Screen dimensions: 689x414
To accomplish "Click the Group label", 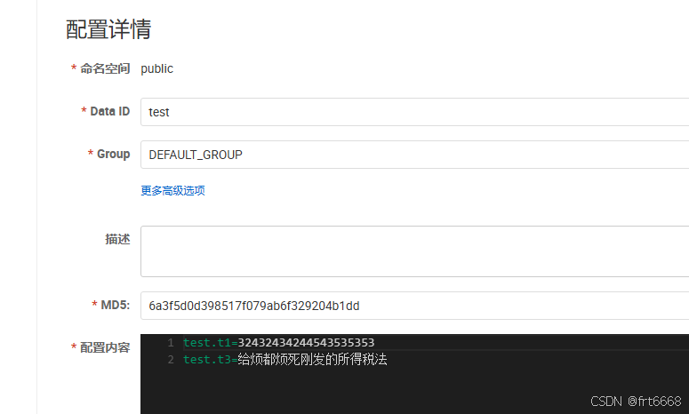I will (x=114, y=154).
